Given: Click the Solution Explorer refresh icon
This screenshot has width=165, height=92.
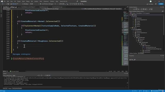Looking at the screenshot, I should point(142,9).
